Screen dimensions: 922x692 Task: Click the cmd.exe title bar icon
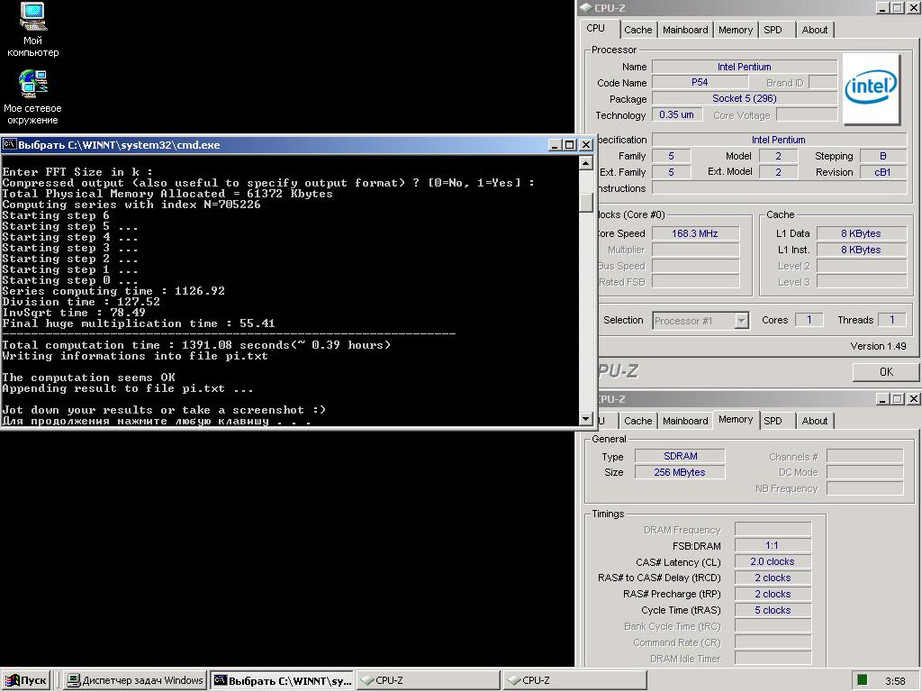[x=9, y=145]
